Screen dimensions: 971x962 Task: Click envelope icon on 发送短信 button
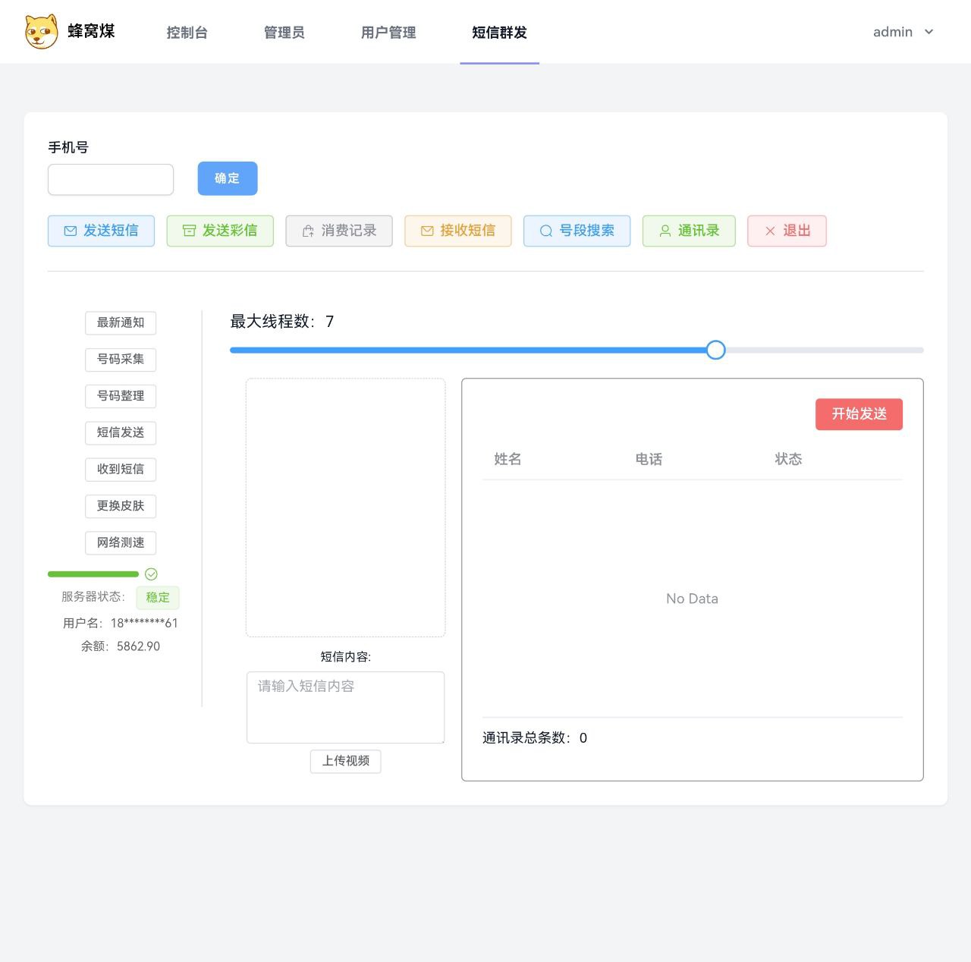(x=71, y=231)
